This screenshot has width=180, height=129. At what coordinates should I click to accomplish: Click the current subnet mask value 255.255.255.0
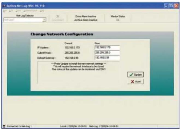(72, 53)
